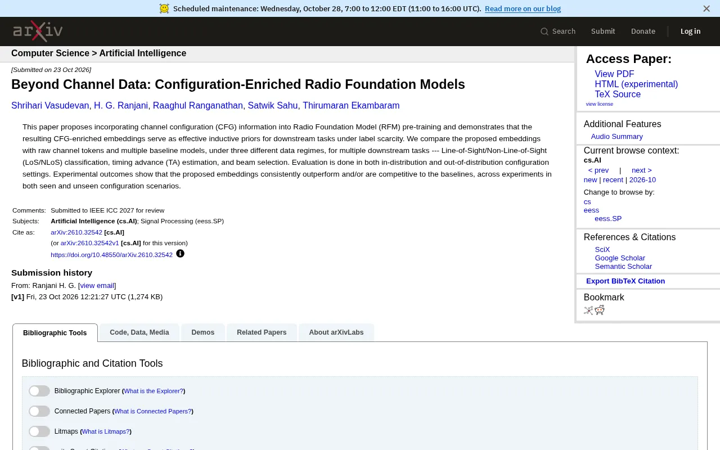720x450 pixels.
Task: Switch to the Code, Data, Media tab
Action: (x=139, y=332)
